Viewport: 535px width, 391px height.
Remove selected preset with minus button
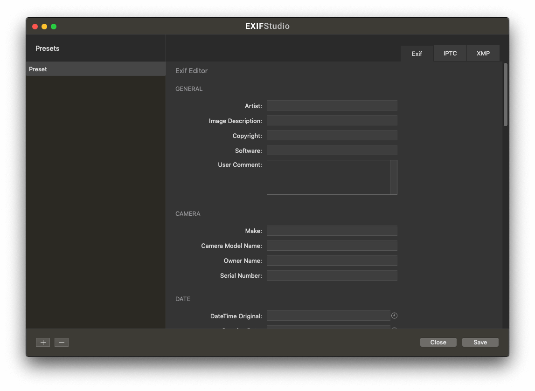(62, 342)
